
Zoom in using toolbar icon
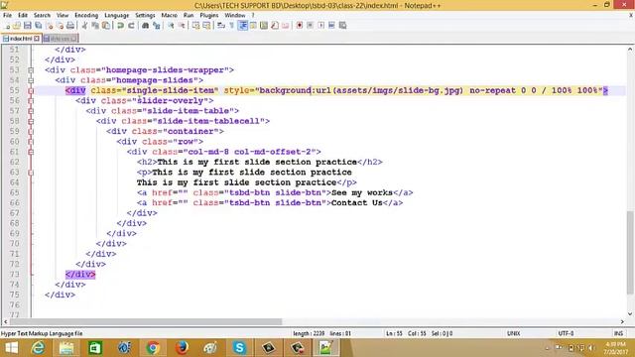click(x=171, y=26)
